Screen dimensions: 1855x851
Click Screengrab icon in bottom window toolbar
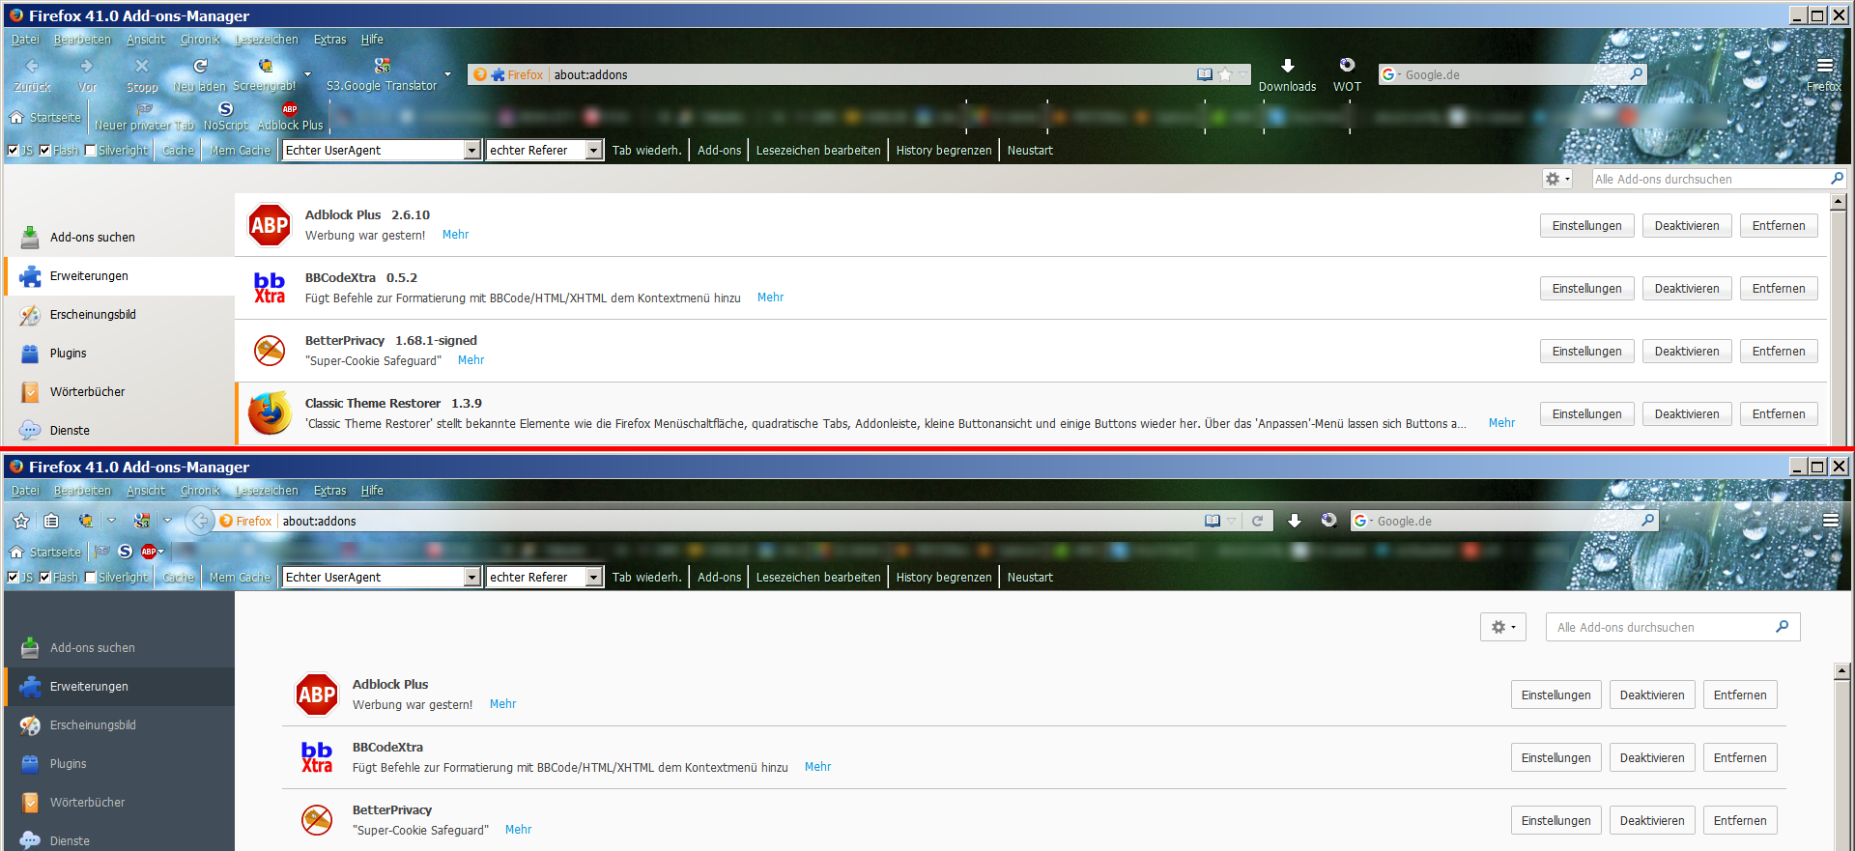86,521
